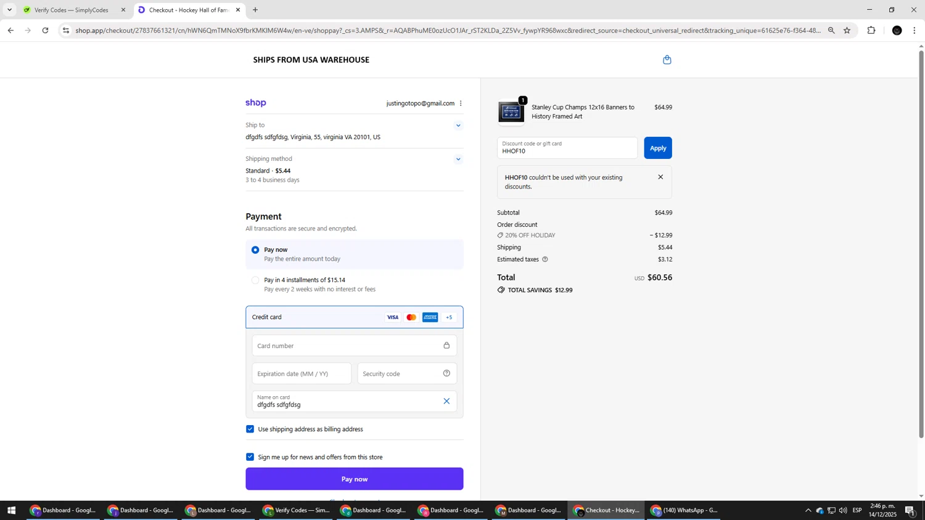925x520 pixels.
Task: Open the browser extensions puzzle icon
Action: pyautogui.click(x=871, y=30)
